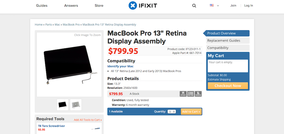Click the T8 Torx Screwdriver image
Screen dimensions: 284x134
coord(96,128)
